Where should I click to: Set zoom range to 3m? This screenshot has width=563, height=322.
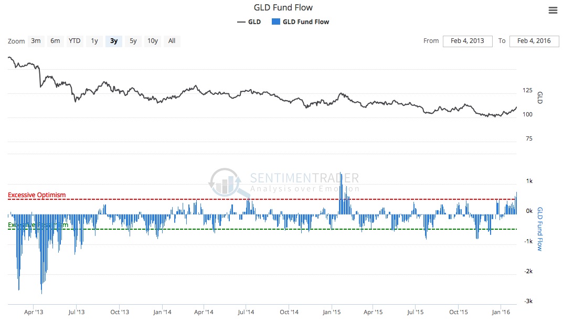[x=36, y=41]
